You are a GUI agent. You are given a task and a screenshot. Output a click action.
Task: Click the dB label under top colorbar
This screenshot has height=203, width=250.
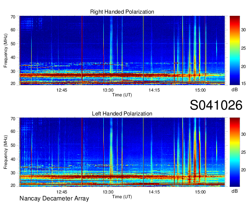(235, 90)
